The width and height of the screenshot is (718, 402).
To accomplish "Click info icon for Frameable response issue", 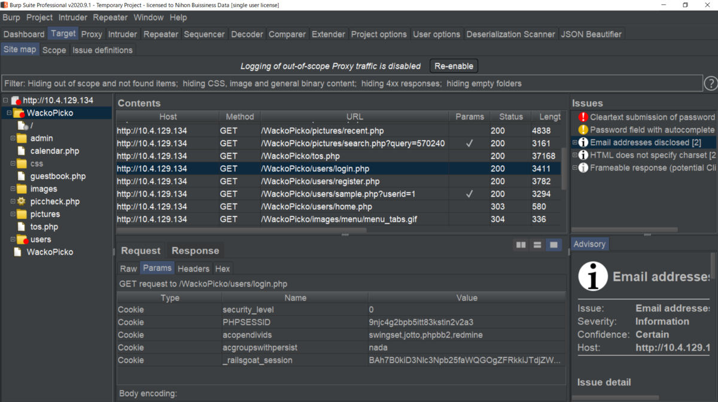I will (x=583, y=167).
